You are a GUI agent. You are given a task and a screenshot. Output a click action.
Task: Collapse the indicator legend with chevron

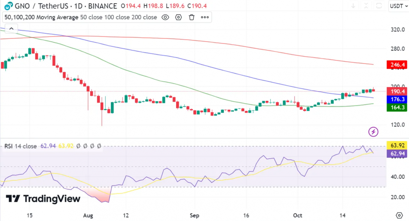click(x=11, y=29)
